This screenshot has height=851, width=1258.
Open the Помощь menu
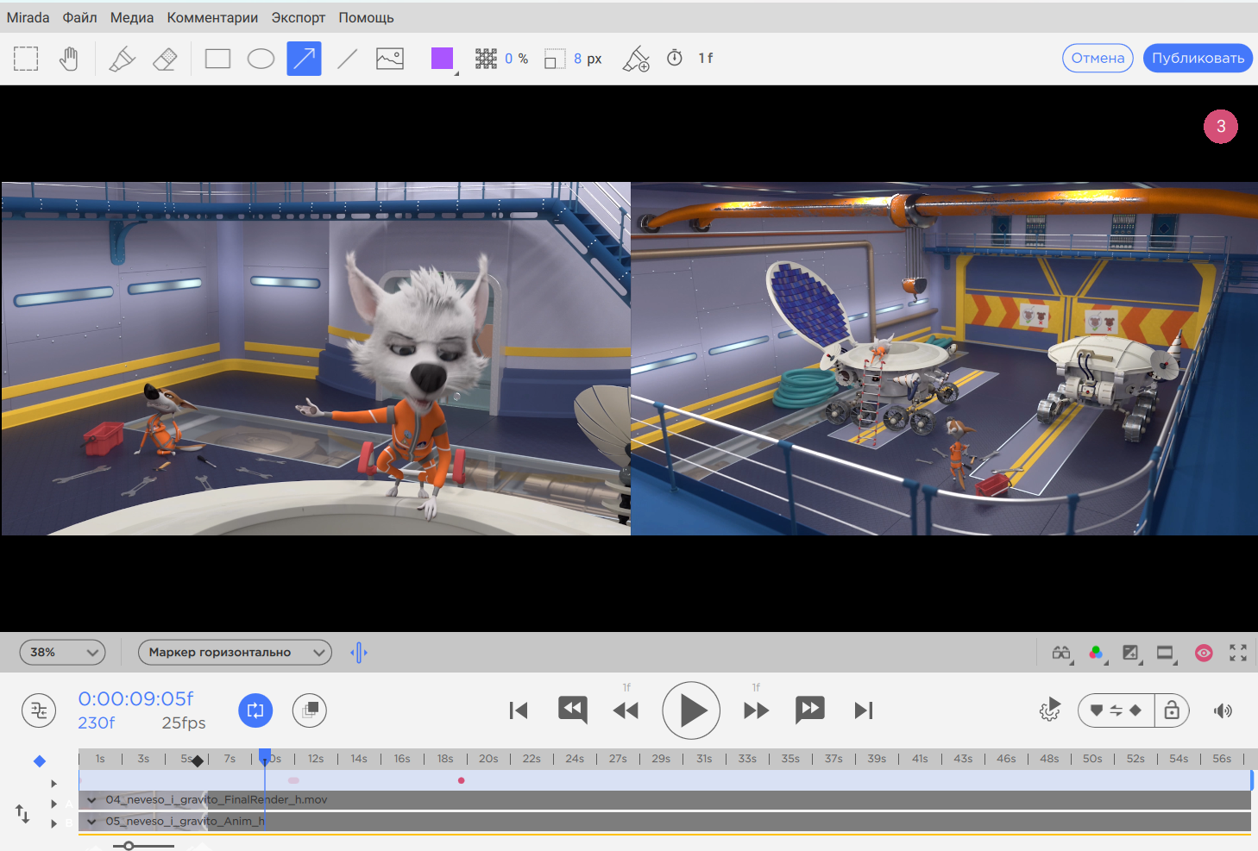366,17
